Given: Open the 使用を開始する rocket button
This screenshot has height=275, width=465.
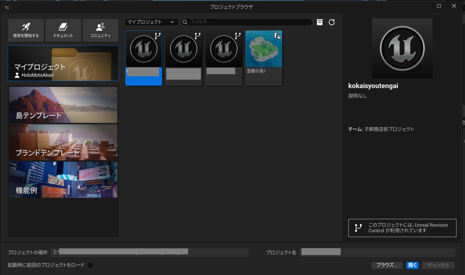Looking at the screenshot, I should [26, 30].
